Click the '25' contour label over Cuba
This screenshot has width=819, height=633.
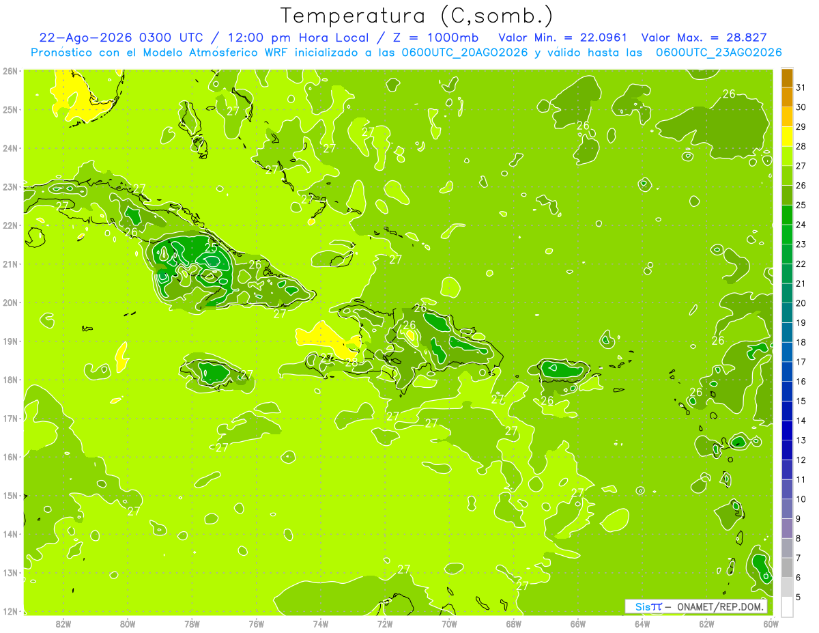(x=212, y=247)
